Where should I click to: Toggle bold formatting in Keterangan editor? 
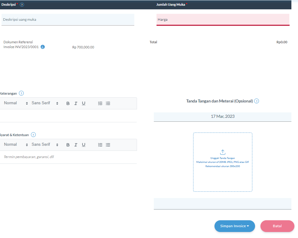pyautogui.click(x=68, y=103)
